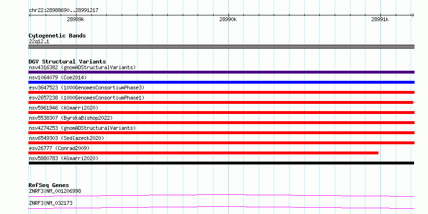The width and height of the screenshot is (428, 214).
Task: Select the red esv2657238 variant bar
Action: (x=221, y=102)
